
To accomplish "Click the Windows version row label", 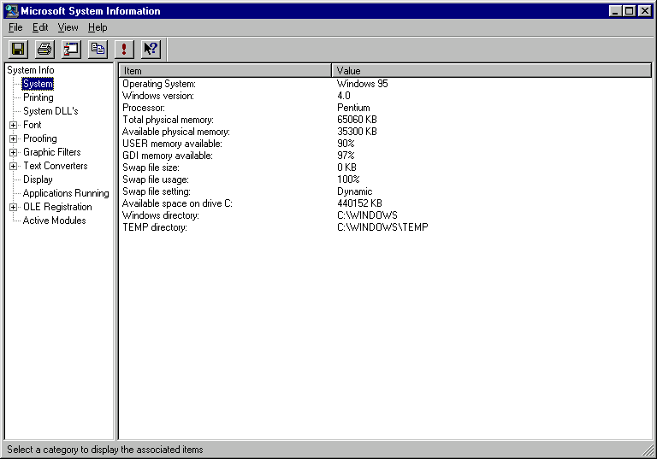I will tap(158, 96).
